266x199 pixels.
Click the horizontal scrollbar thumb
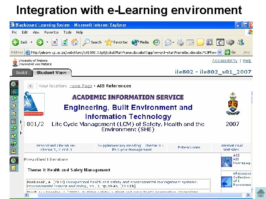tap(140, 195)
